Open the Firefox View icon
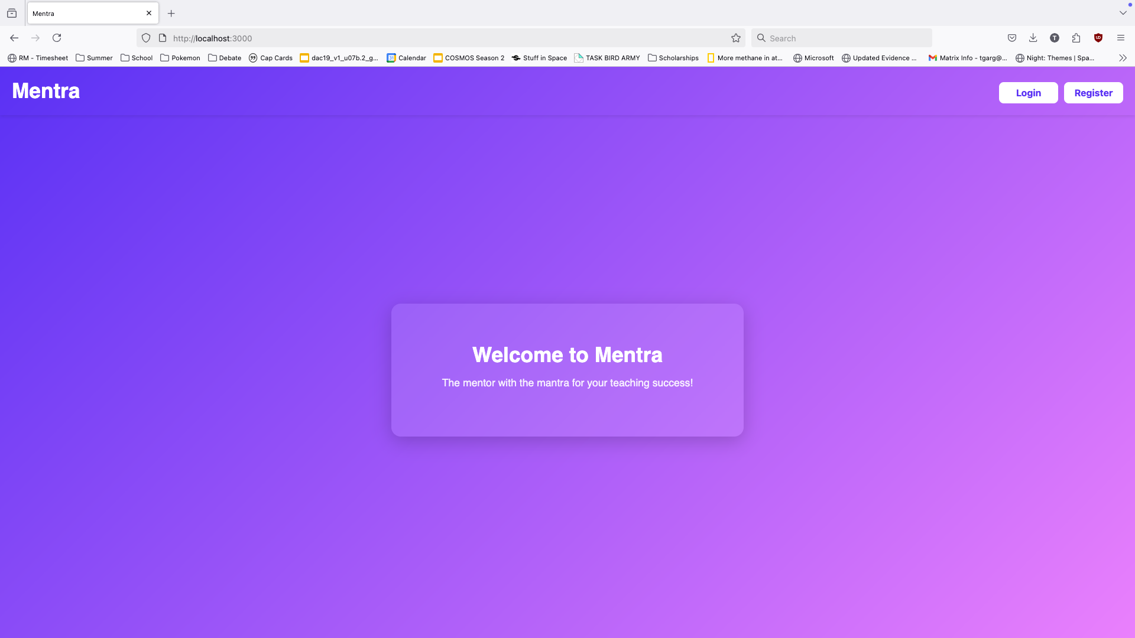The height and width of the screenshot is (638, 1135). [x=12, y=13]
